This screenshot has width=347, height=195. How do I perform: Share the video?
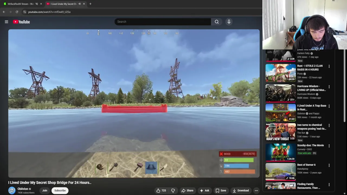point(187,191)
